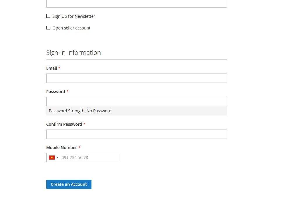Expand the country code dropdown arrow

pyautogui.click(x=57, y=158)
